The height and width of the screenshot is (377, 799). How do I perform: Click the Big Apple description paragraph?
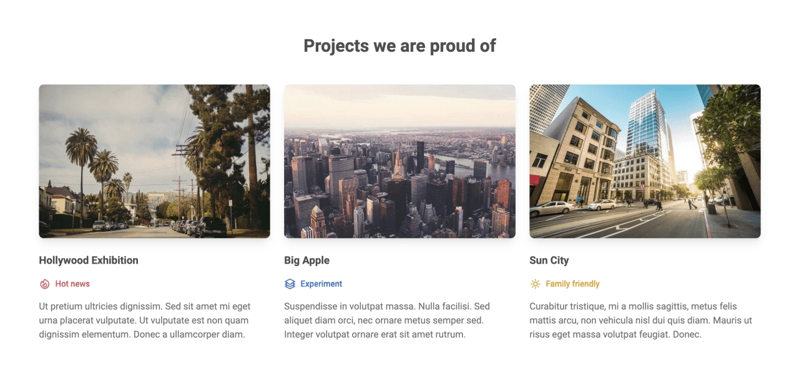click(387, 320)
